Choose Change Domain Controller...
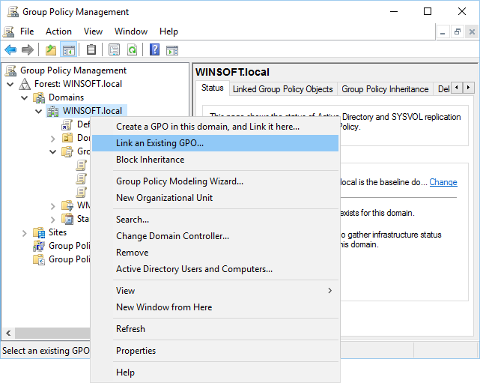Viewport: 480px width, 383px height. tap(215, 236)
